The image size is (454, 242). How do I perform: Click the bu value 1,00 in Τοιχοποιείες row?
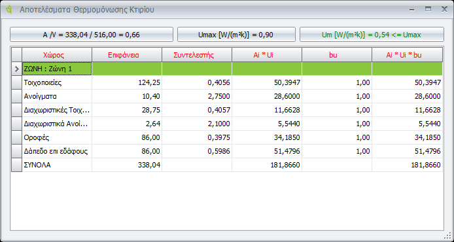pos(337,83)
